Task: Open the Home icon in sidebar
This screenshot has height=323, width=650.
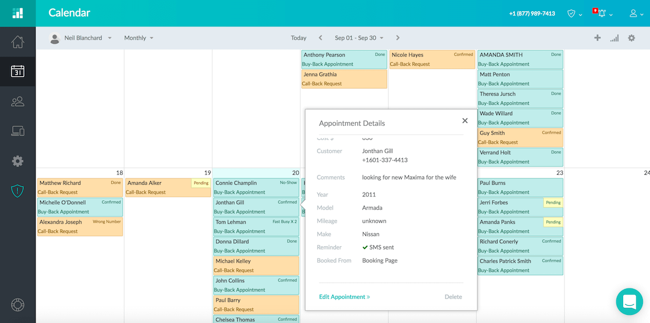Action: click(x=18, y=42)
